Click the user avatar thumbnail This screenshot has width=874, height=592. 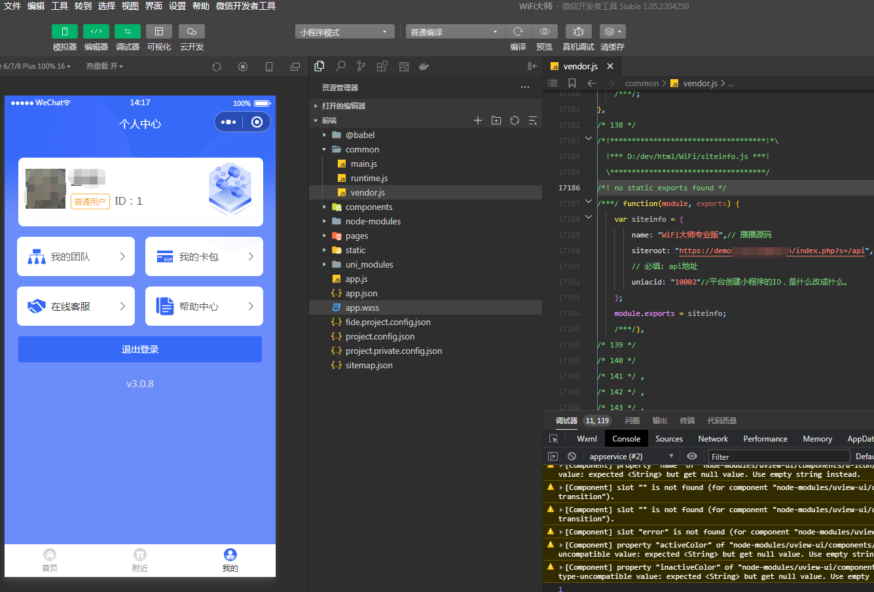[x=45, y=189]
